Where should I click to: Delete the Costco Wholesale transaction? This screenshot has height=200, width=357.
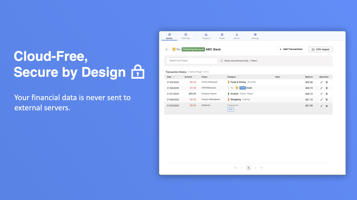click(x=327, y=82)
